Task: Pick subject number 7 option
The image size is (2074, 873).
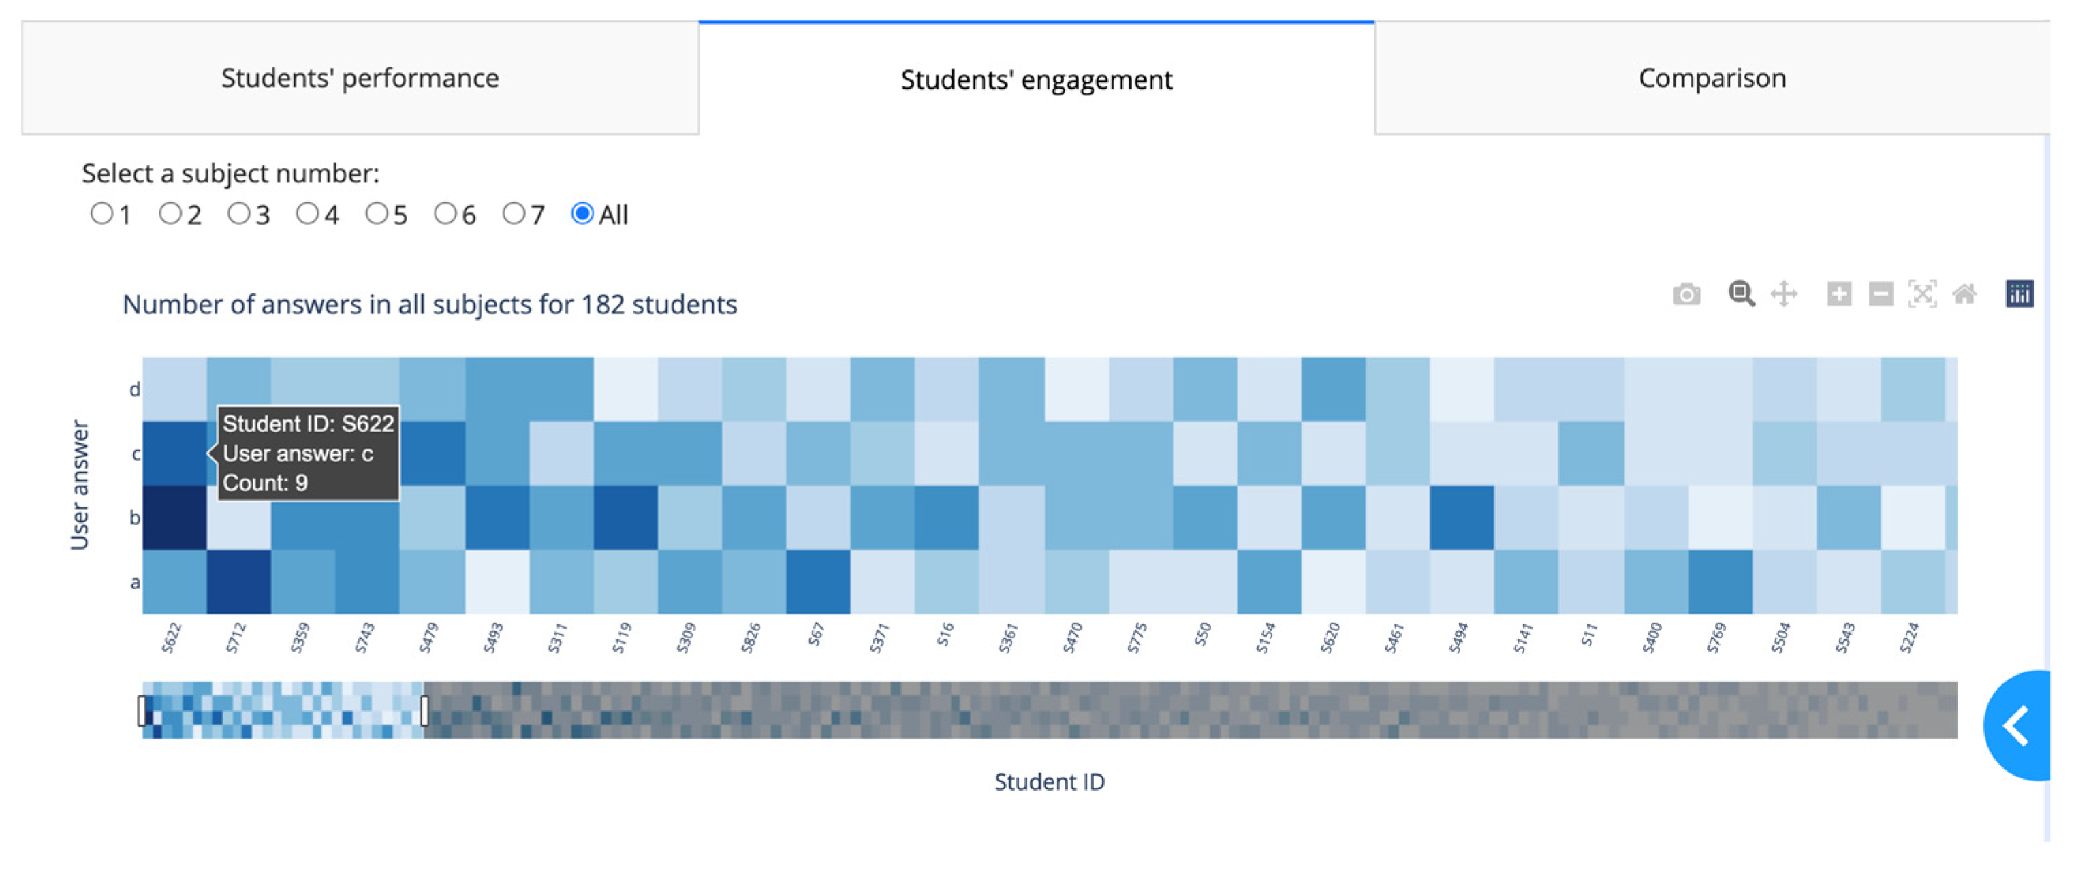Action: (514, 213)
